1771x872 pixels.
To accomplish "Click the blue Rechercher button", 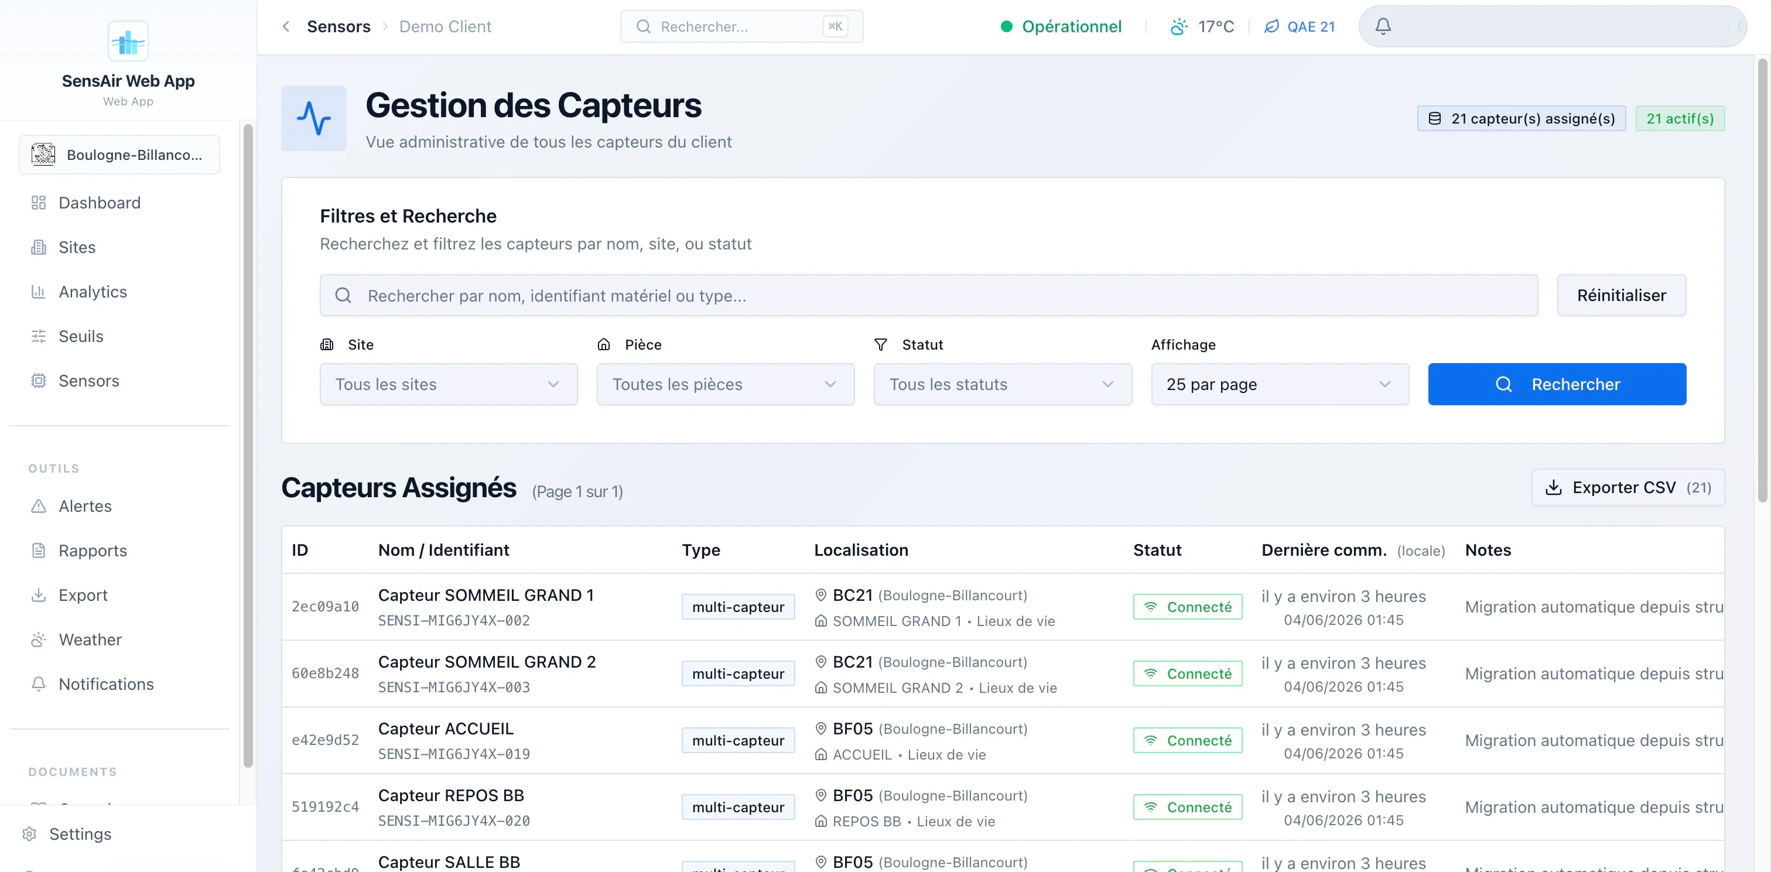I will pos(1557,384).
